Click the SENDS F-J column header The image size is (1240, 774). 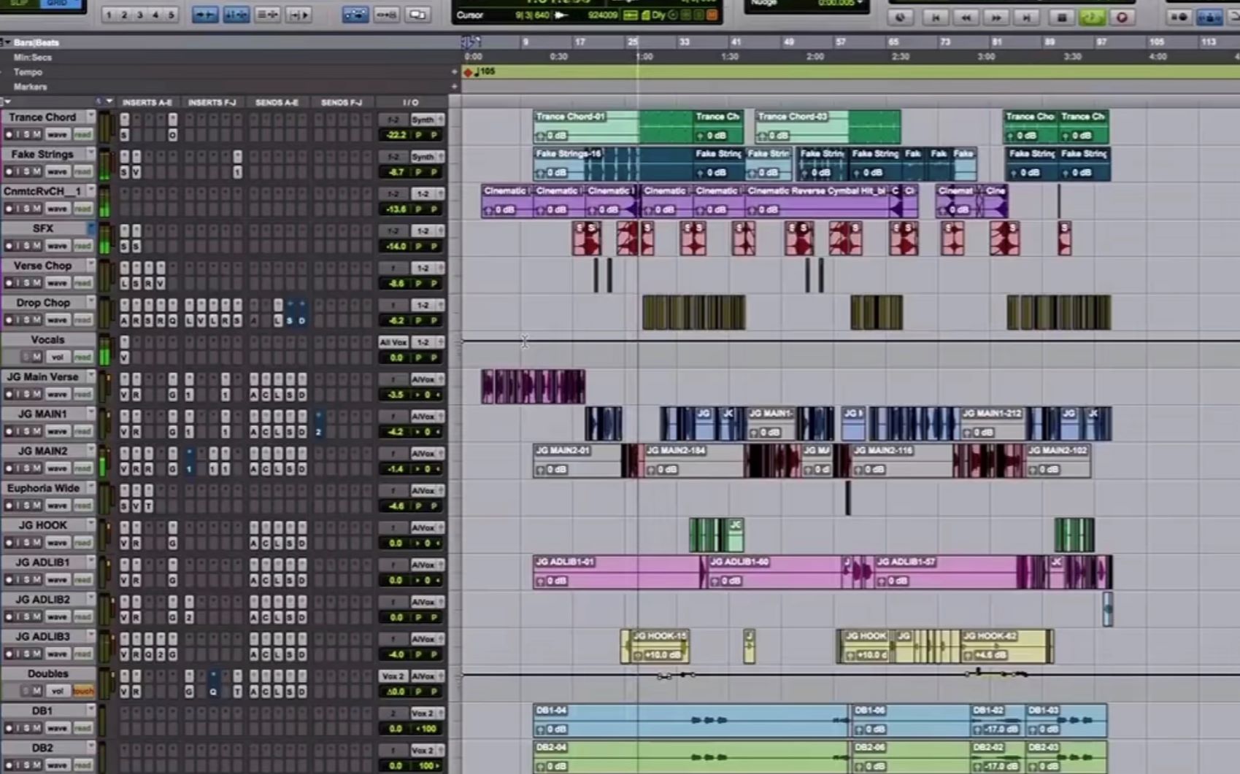point(342,102)
